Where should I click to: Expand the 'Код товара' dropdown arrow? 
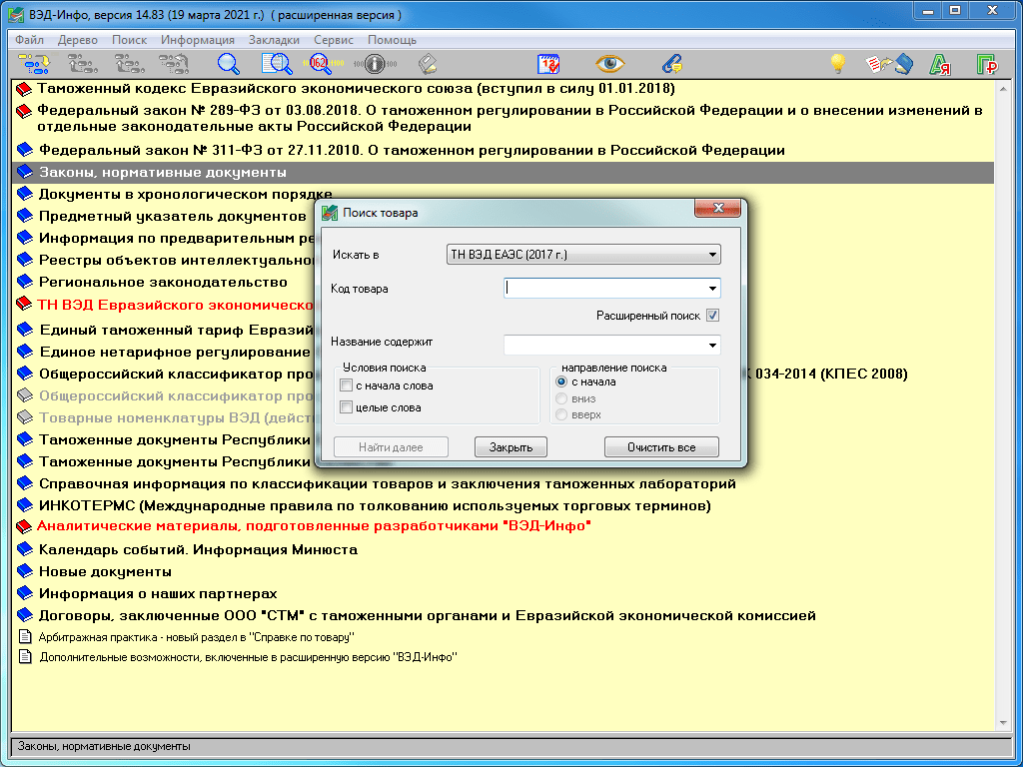(x=711, y=289)
